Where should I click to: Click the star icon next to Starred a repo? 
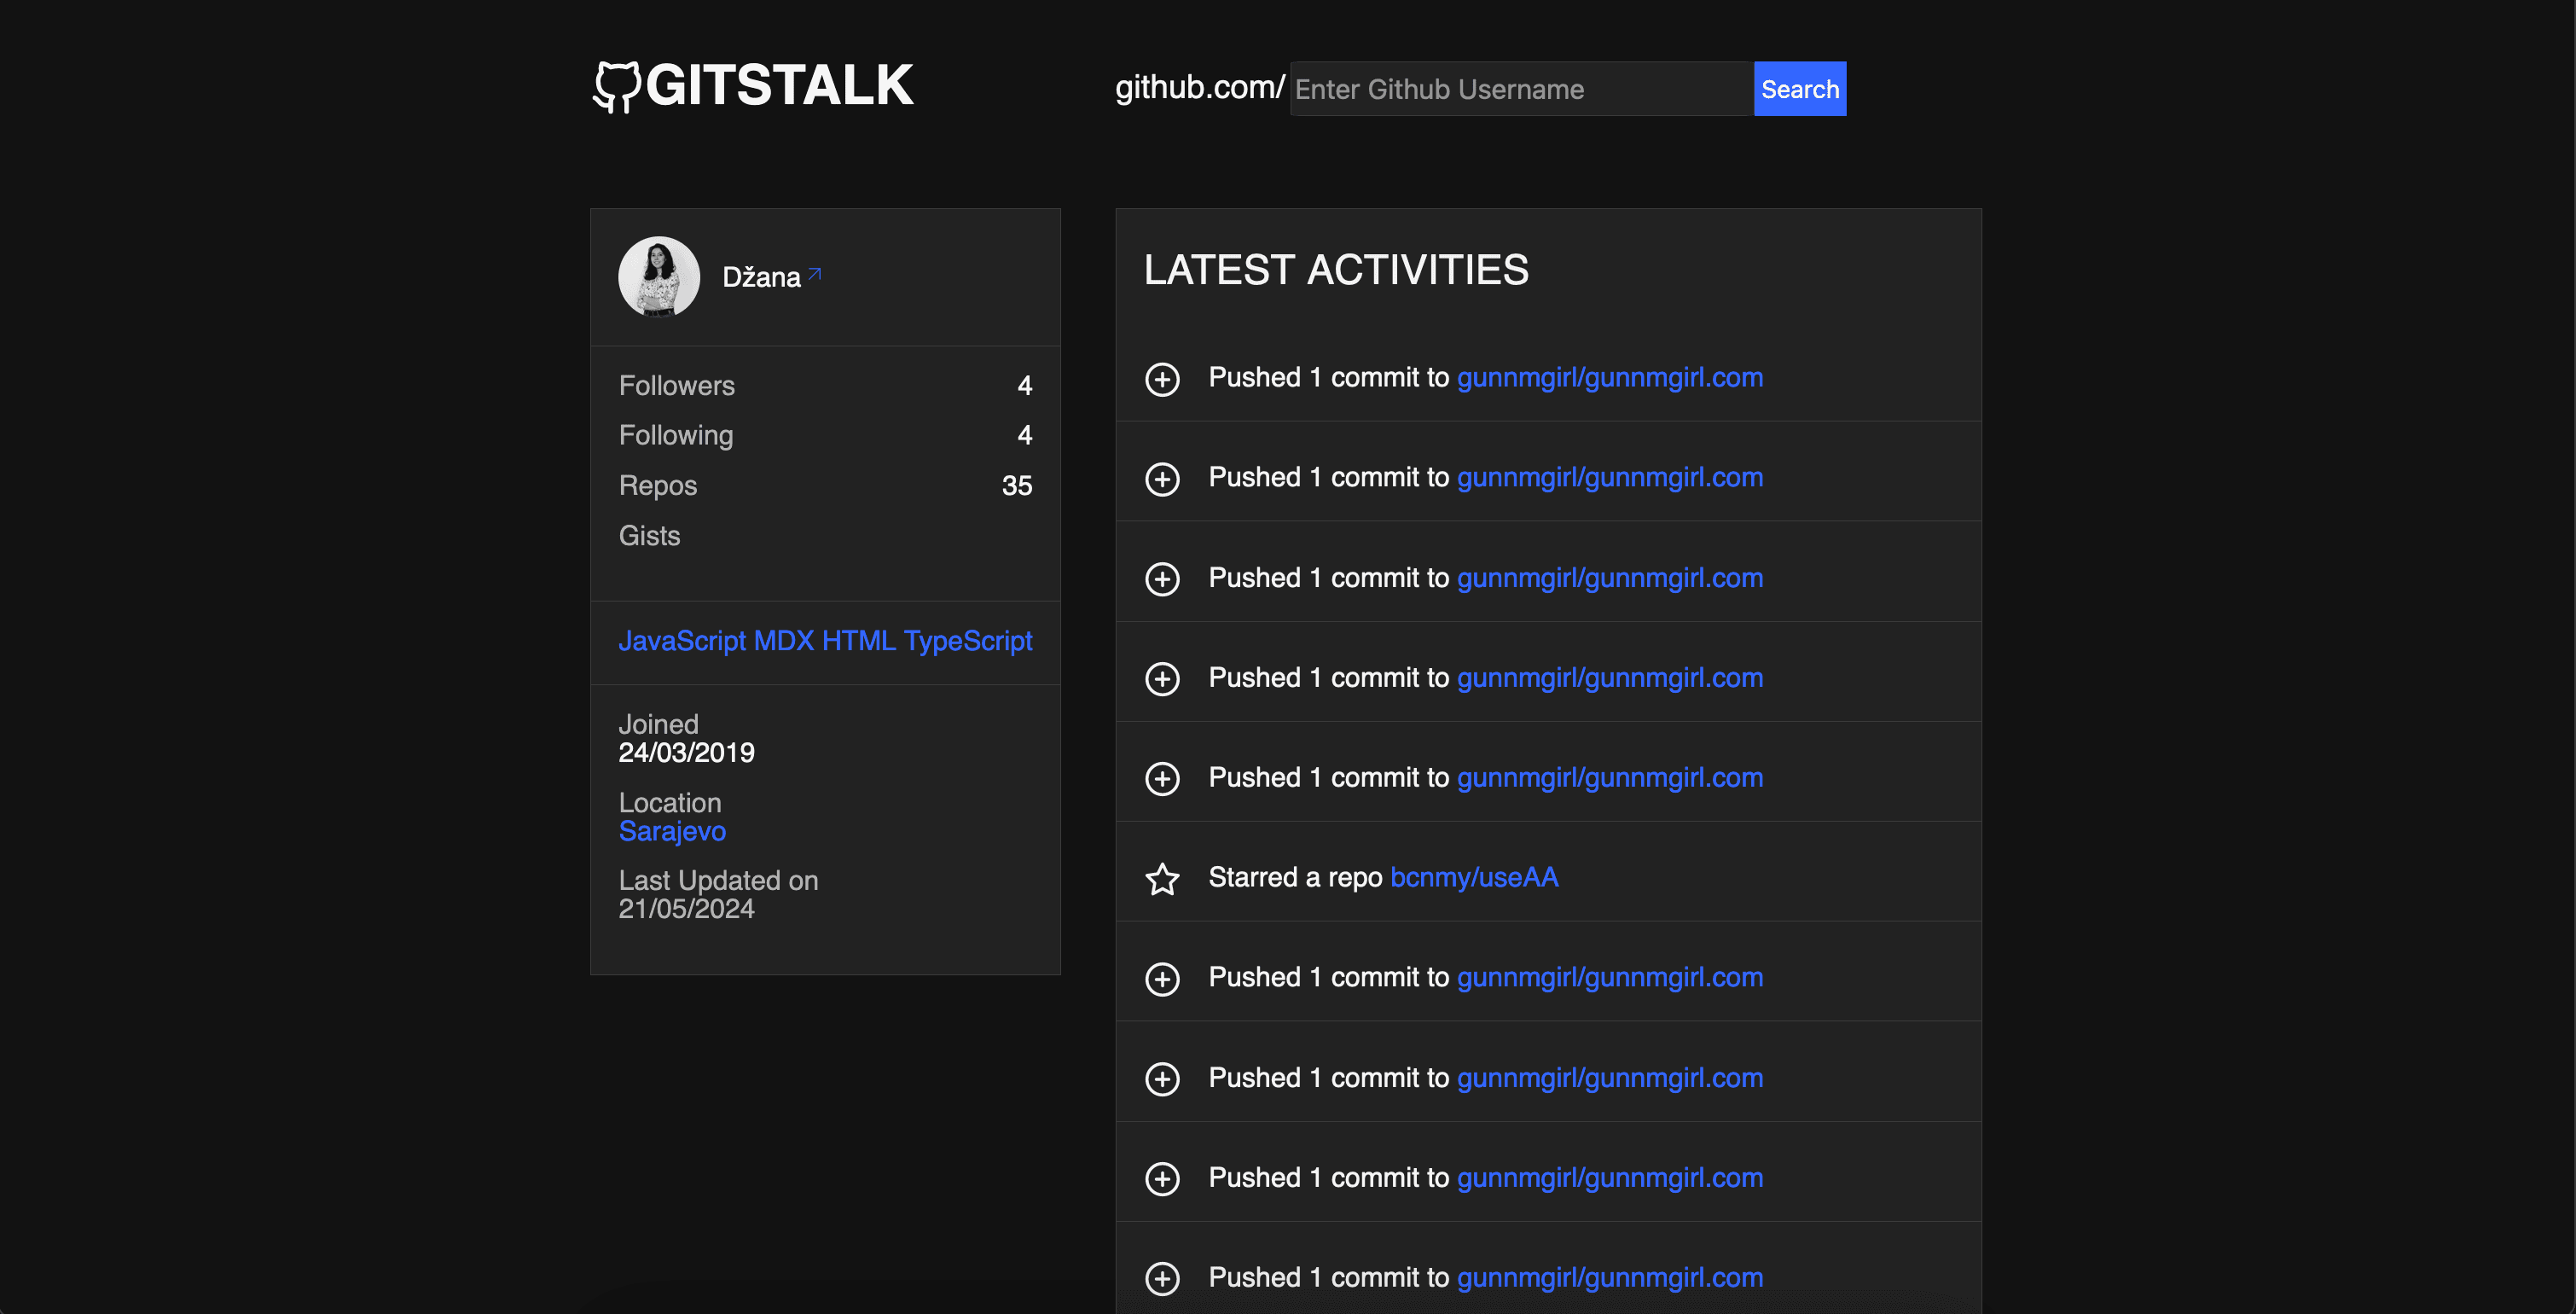point(1162,879)
